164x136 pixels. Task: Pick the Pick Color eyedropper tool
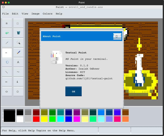coord(7,43)
